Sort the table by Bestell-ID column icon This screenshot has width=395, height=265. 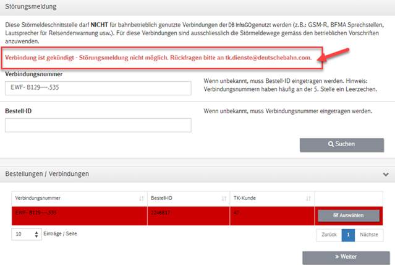[224, 198]
